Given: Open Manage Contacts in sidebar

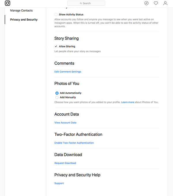Looking at the screenshot, I should point(21,10).
